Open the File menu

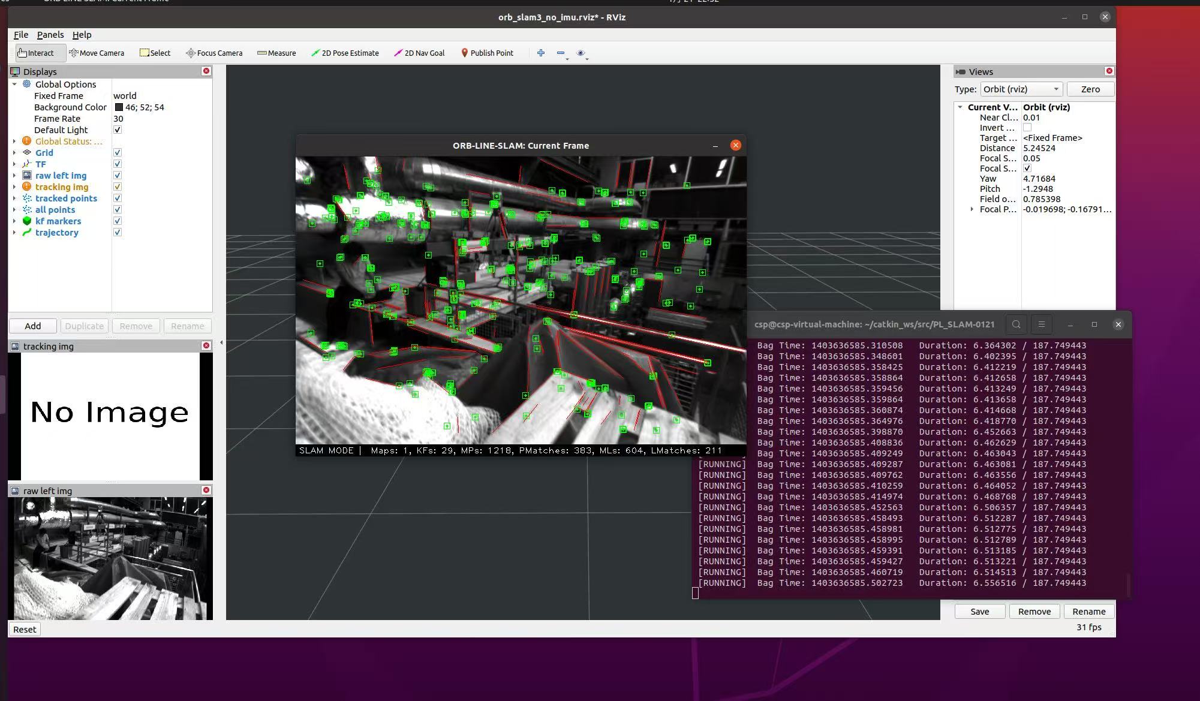click(x=21, y=35)
